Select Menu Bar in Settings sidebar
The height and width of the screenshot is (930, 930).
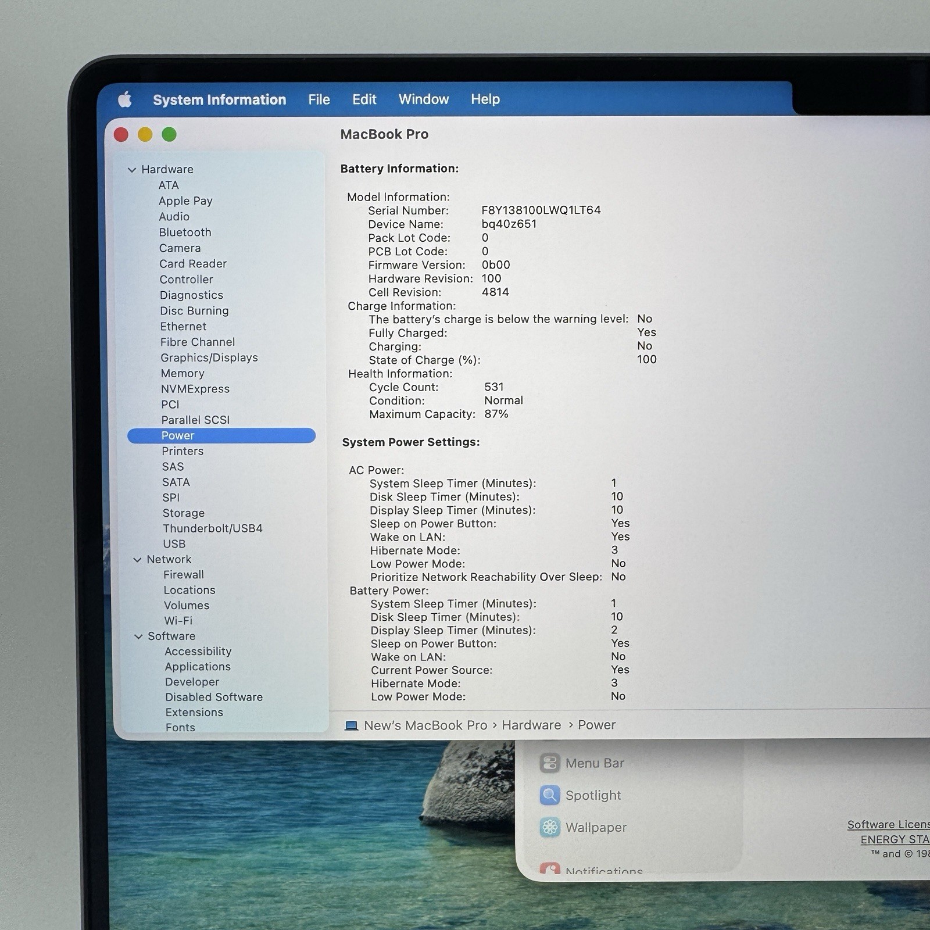[595, 763]
